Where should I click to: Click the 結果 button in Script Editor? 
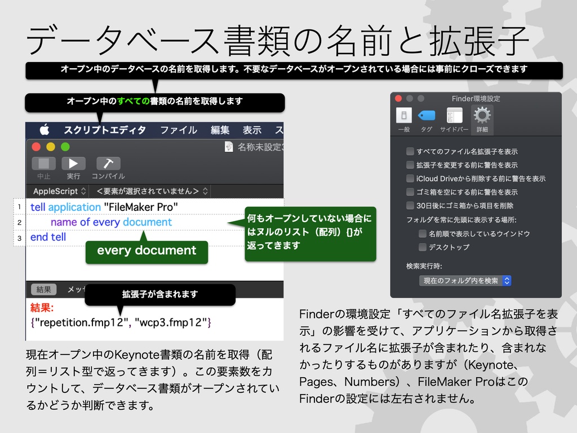[43, 289]
